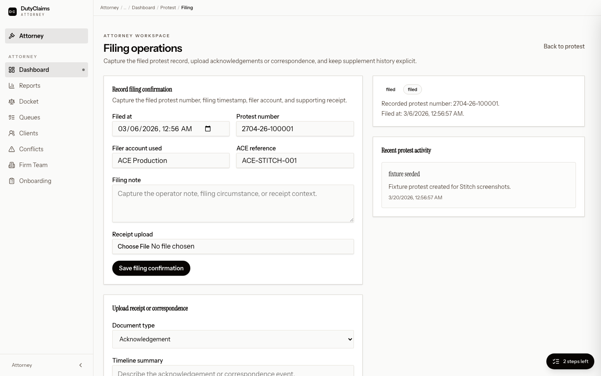This screenshot has height=376, width=601.
Task: Go to the Docket section
Action: coord(46,102)
